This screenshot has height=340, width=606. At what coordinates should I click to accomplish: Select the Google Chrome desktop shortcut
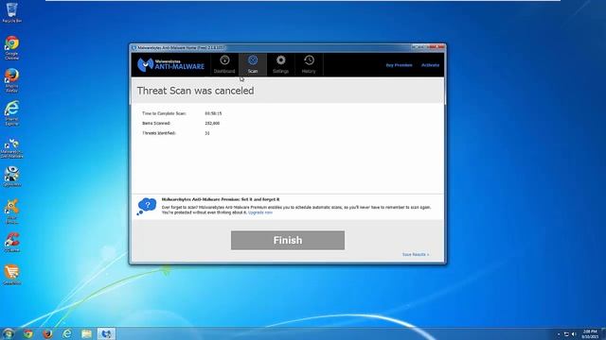tap(12, 48)
